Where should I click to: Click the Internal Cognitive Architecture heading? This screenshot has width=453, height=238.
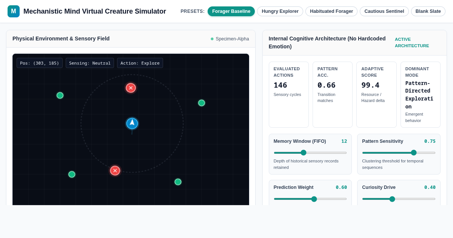(x=327, y=42)
